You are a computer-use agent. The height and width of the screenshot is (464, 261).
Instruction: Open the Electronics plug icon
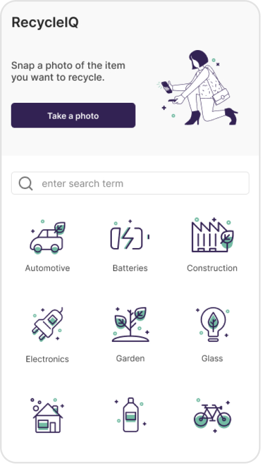click(48, 325)
